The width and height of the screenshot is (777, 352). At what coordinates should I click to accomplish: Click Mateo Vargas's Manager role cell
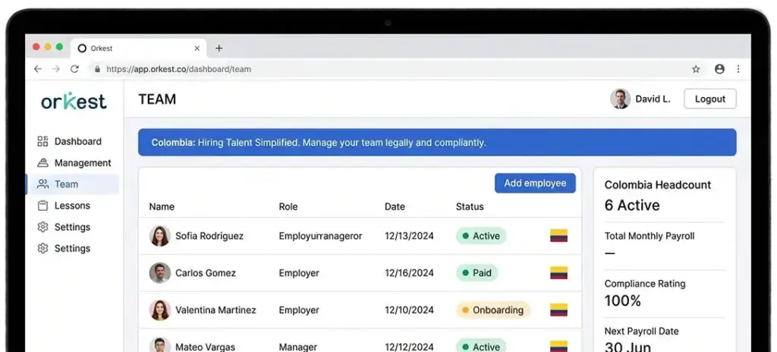coord(297,347)
